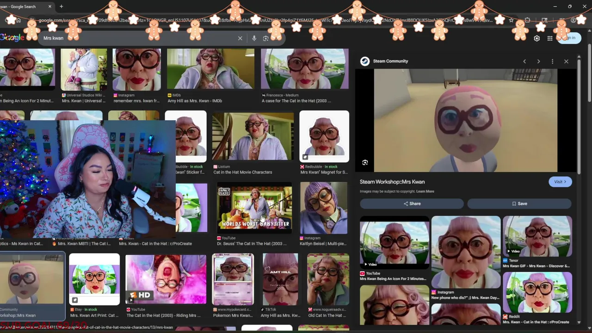Close the Steam Community image preview panel
592x333 pixels.
click(x=566, y=61)
